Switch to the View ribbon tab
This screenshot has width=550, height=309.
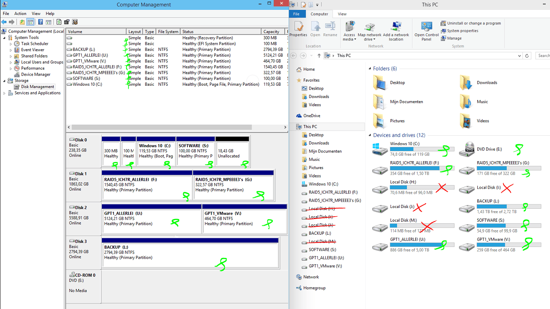click(x=342, y=14)
